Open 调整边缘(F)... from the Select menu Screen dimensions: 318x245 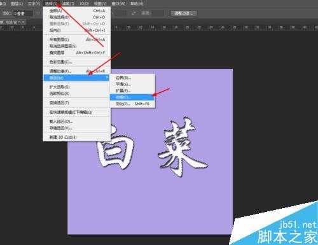click(77, 71)
